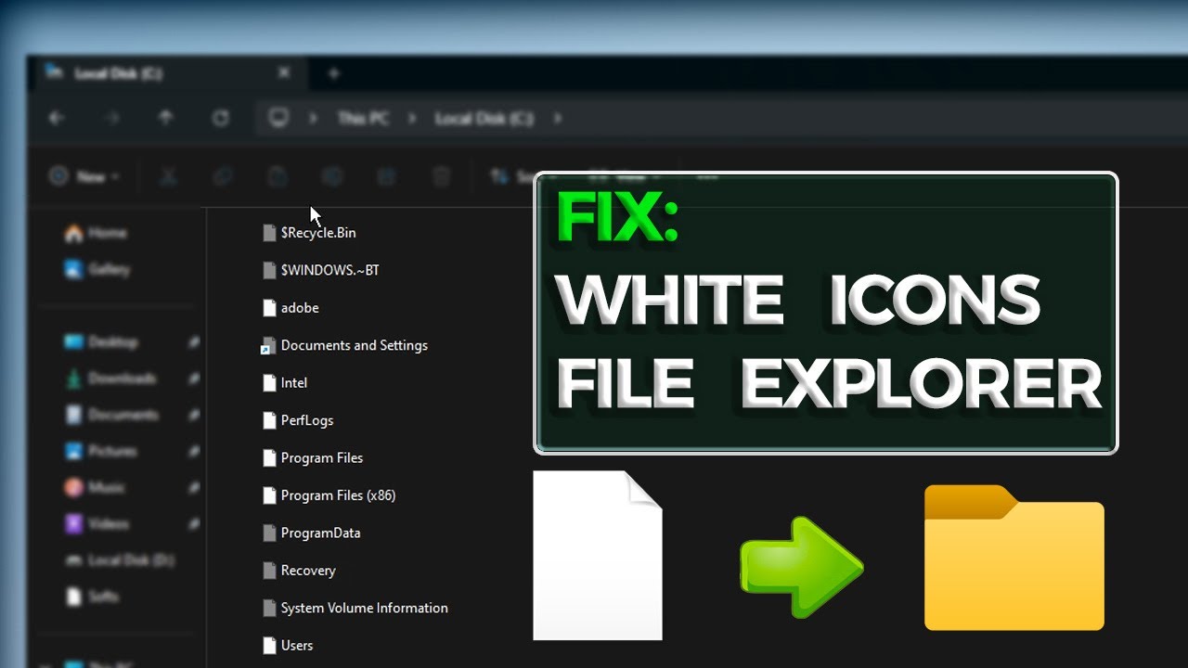Select the Local Disk (C:) tab
This screenshot has height=668, width=1188.
point(167,73)
